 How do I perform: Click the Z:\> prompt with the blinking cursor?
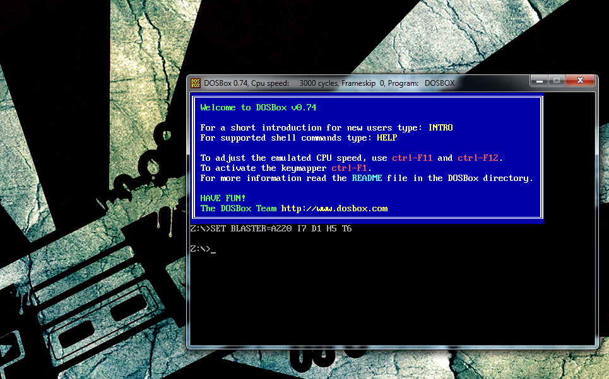click(203, 248)
